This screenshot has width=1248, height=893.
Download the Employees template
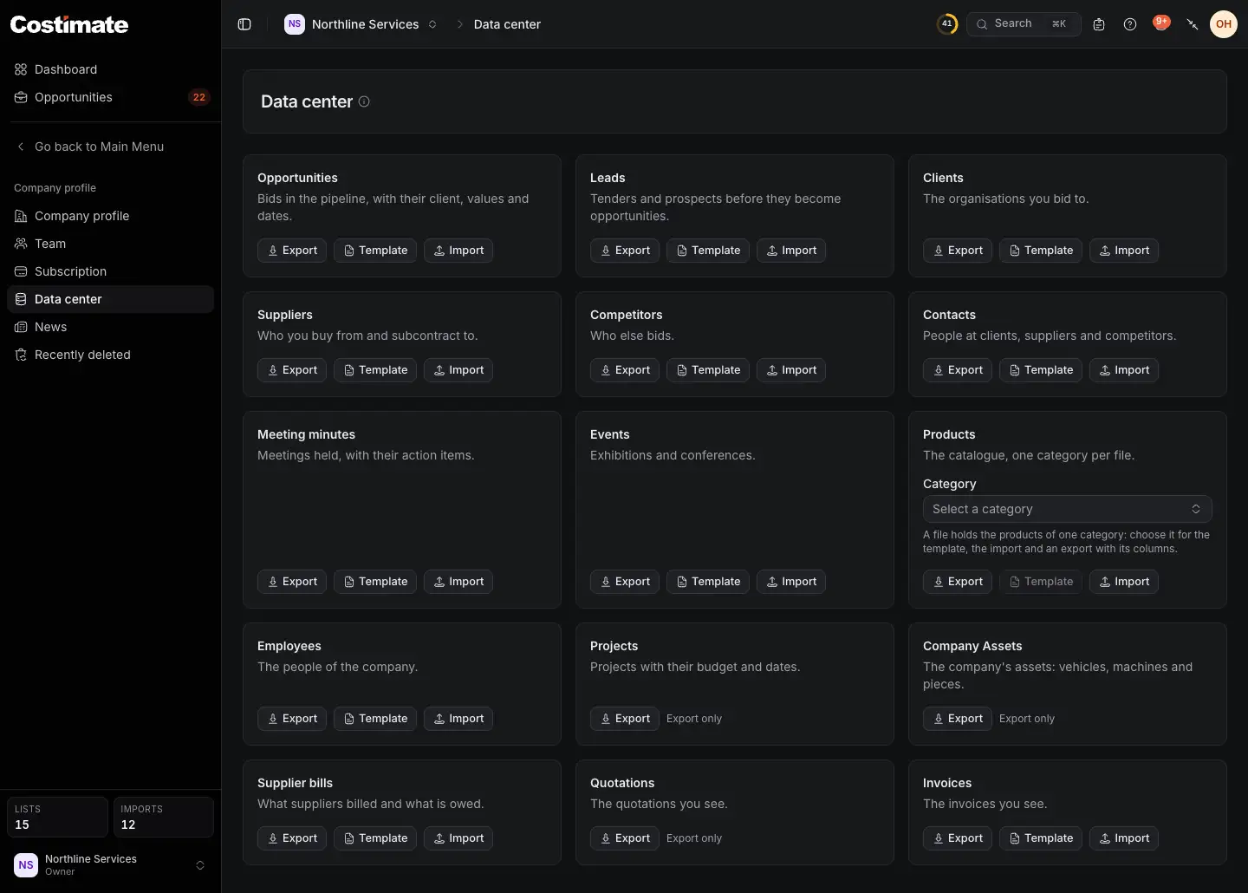pos(375,719)
